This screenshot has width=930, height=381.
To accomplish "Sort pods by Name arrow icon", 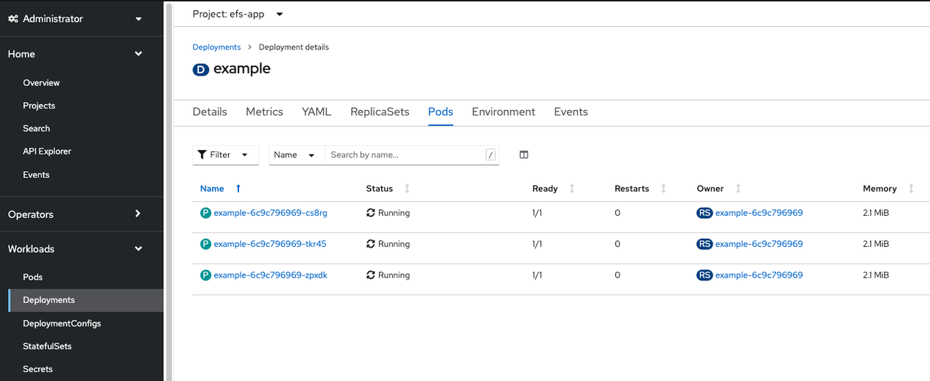I will [x=238, y=189].
